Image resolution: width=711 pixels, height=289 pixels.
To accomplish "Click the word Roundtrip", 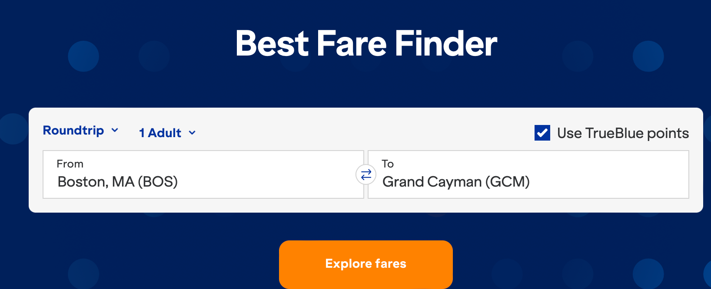I will click(73, 130).
